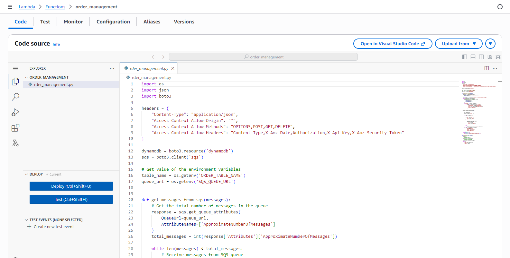The width and height of the screenshot is (510, 258).
Task: Click line number 28 in gutter
Action: [x=131, y=249]
